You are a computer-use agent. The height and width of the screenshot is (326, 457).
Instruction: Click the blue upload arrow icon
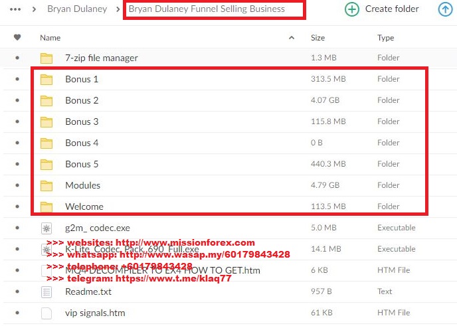coord(445,9)
